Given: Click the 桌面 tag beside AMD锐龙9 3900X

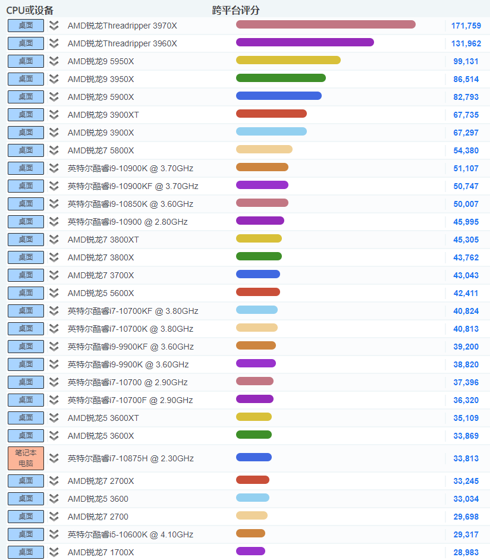Looking at the screenshot, I should pyautogui.click(x=26, y=133).
